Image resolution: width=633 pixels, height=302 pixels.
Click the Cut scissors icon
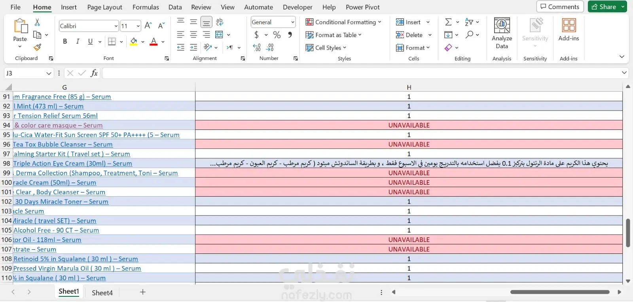[x=37, y=22]
